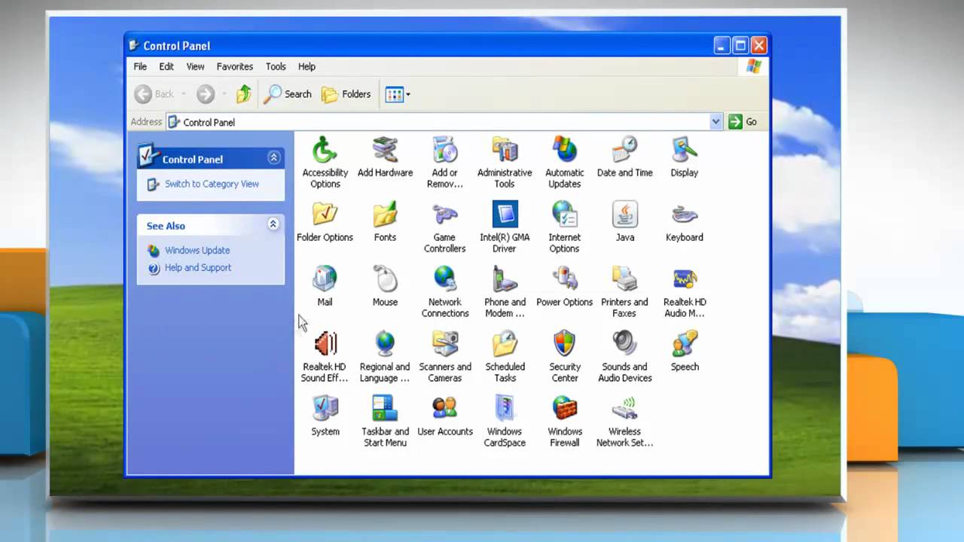Open Help and Support link
Screen dimensions: 964x542
198,267
